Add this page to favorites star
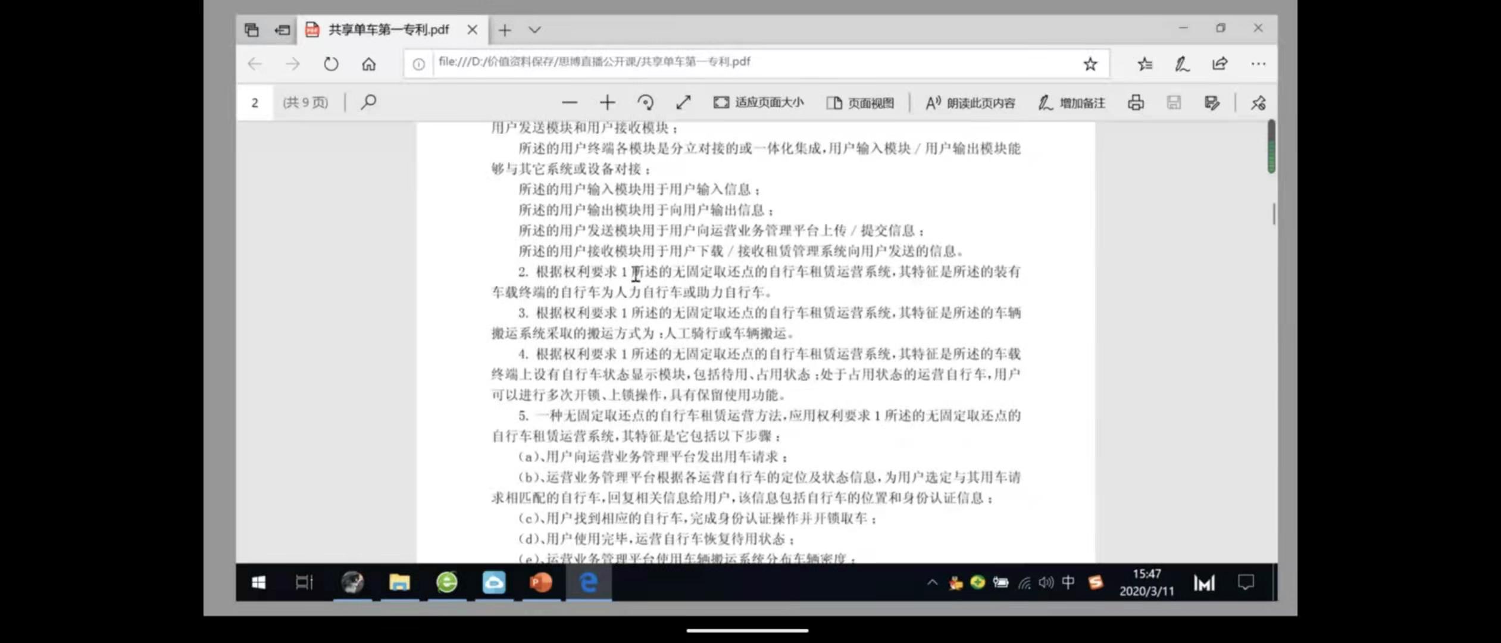This screenshot has height=643, width=1501. [1090, 64]
